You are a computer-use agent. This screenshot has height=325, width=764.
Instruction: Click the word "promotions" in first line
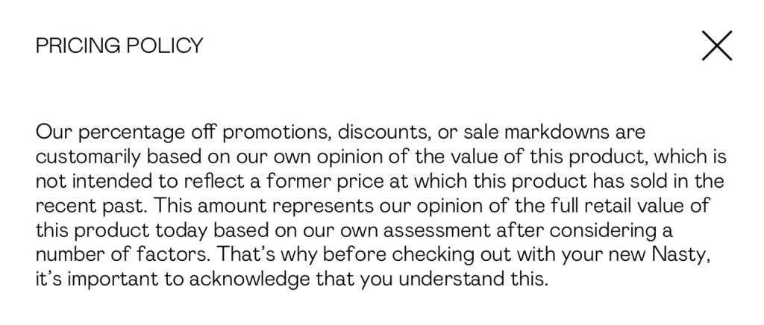point(276,134)
